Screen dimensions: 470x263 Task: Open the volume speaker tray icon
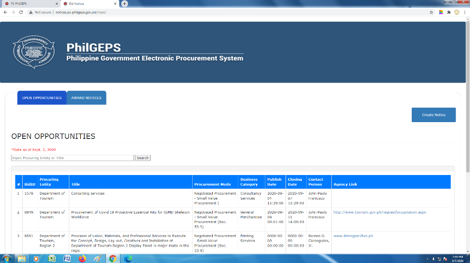click(x=434, y=259)
